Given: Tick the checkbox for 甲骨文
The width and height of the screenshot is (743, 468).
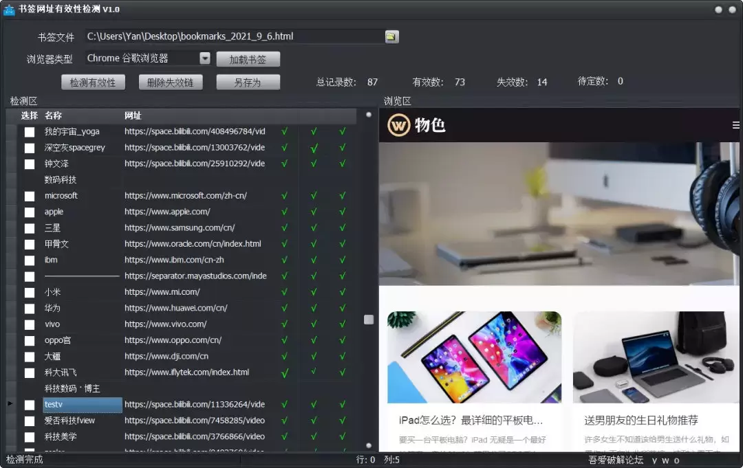Looking at the screenshot, I should tap(30, 245).
